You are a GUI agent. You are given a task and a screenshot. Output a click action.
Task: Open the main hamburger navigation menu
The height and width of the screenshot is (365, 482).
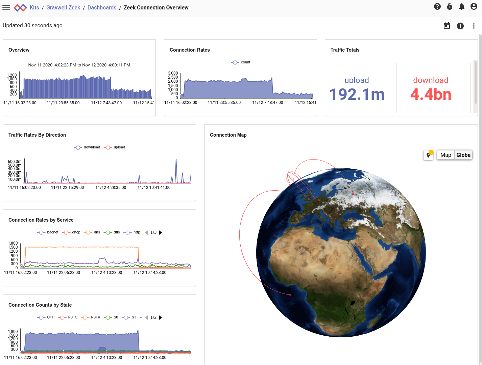coord(6,7)
